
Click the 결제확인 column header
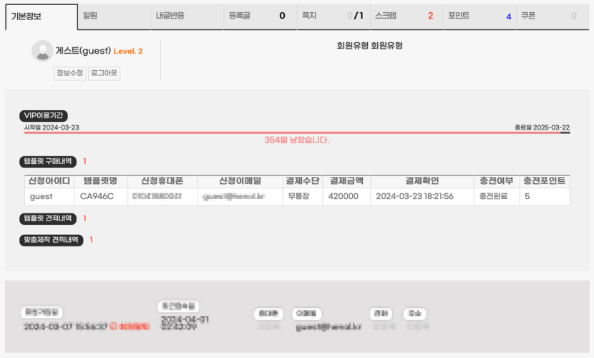[422, 181]
